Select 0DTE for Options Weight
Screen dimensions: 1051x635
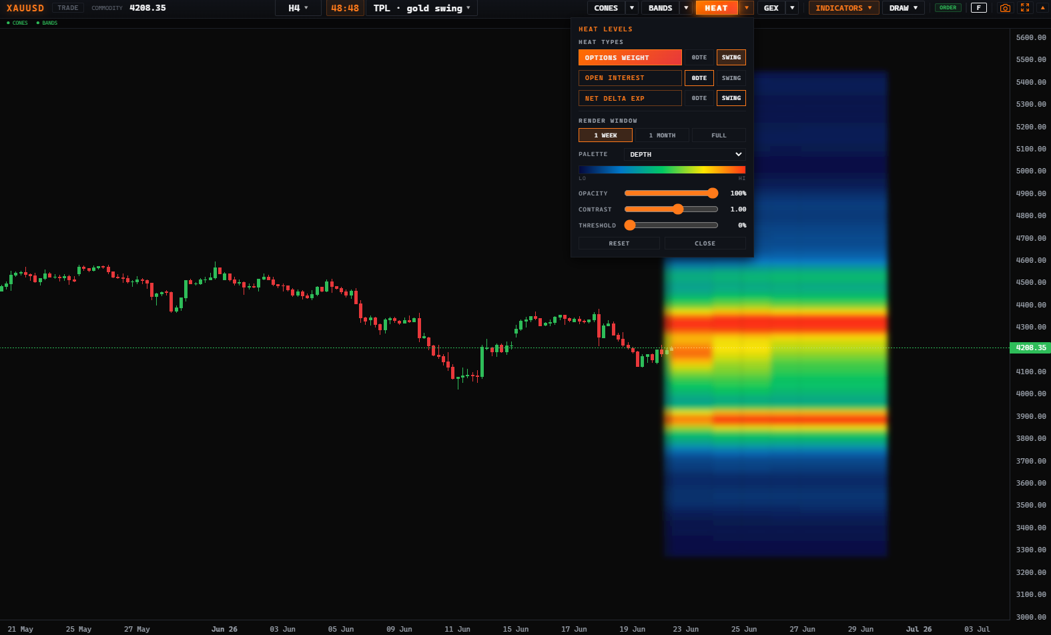699,57
